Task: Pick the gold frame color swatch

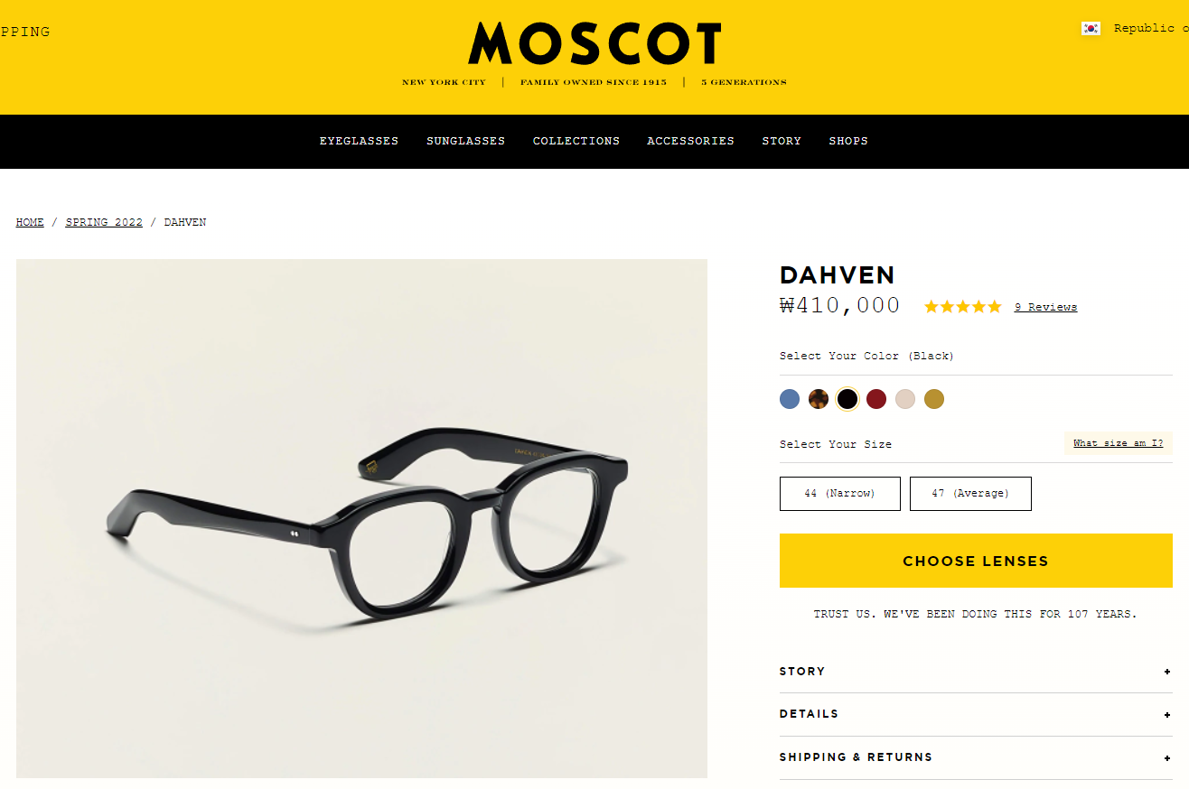Action: click(x=934, y=399)
